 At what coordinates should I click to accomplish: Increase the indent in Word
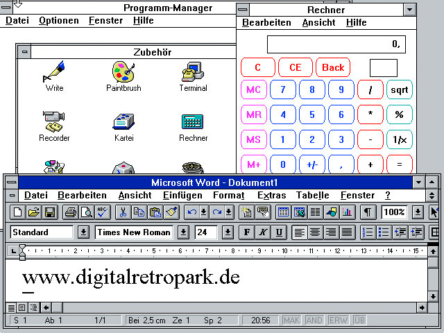416,232
